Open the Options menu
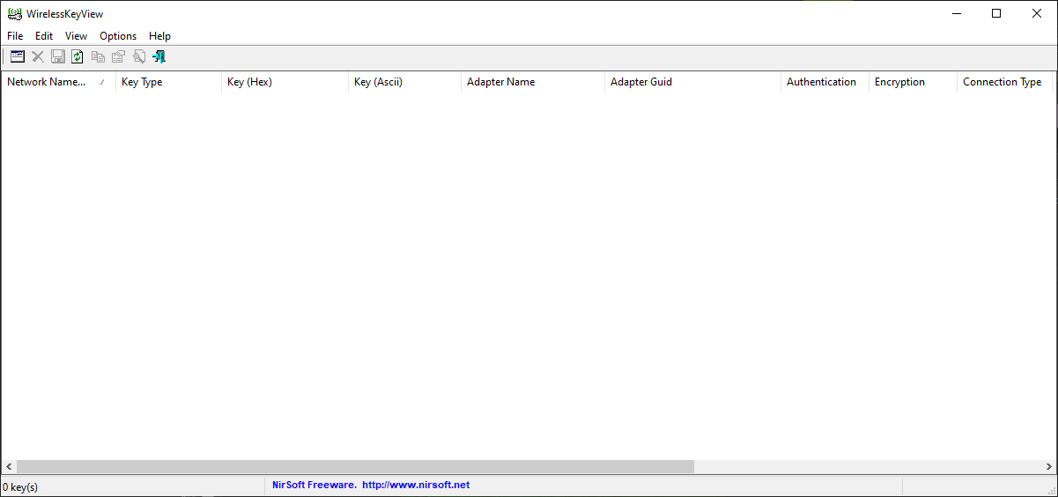 tap(118, 36)
